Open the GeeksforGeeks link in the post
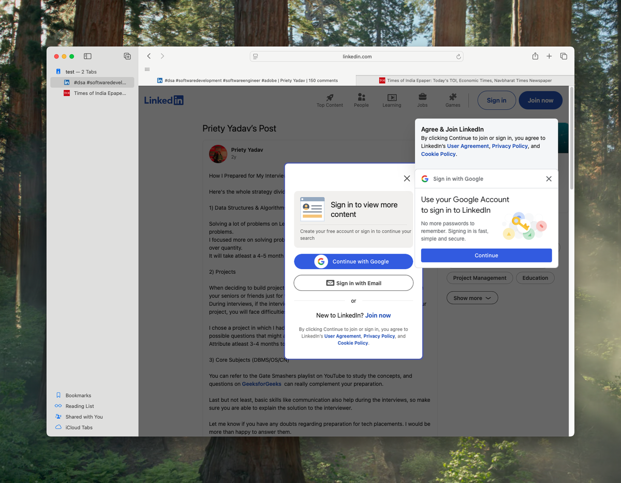Screen dimensions: 621x483 coord(261,384)
